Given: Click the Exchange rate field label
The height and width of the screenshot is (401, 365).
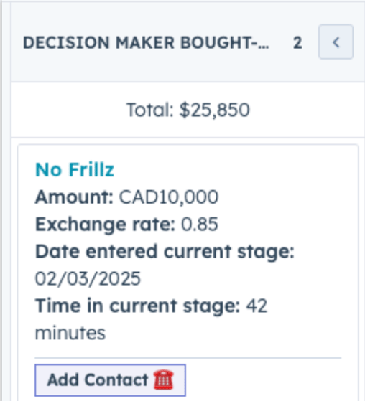Looking at the screenshot, I should (106, 225).
